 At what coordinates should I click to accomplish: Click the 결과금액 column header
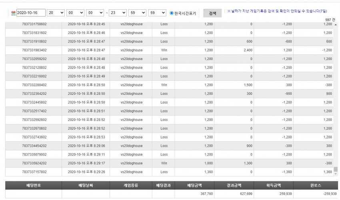(x=234, y=186)
